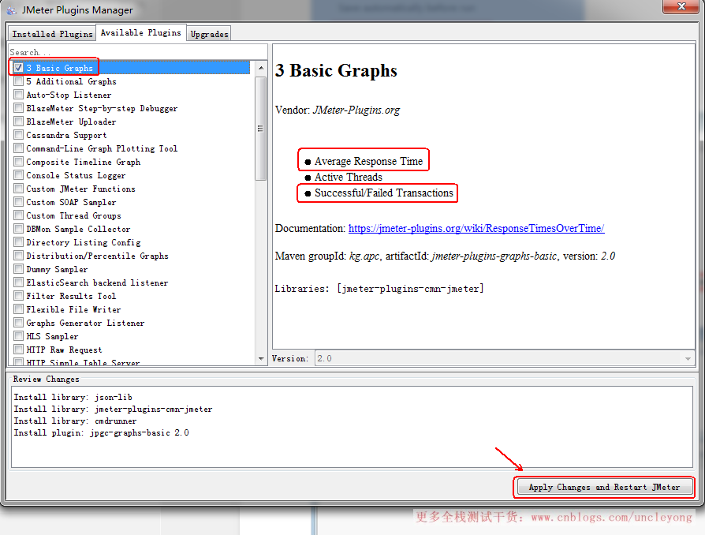Screen dimensions: 705x535
Task: Click the plugin list scroll-down arrow
Action: 261,358
